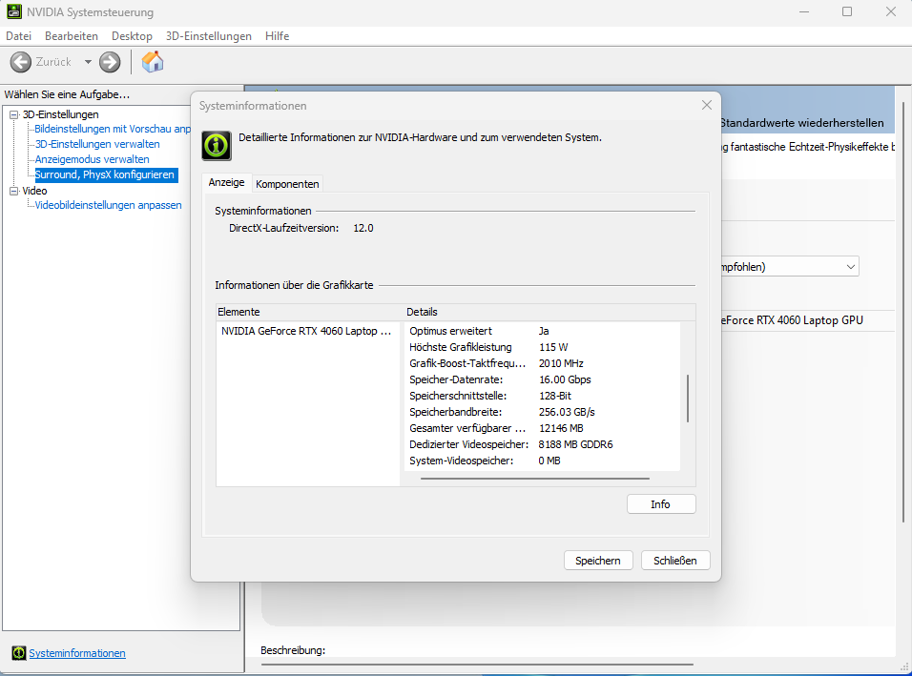This screenshot has width=912, height=676.
Task: Select Videobildeinstellungen anpassen
Action: (108, 205)
